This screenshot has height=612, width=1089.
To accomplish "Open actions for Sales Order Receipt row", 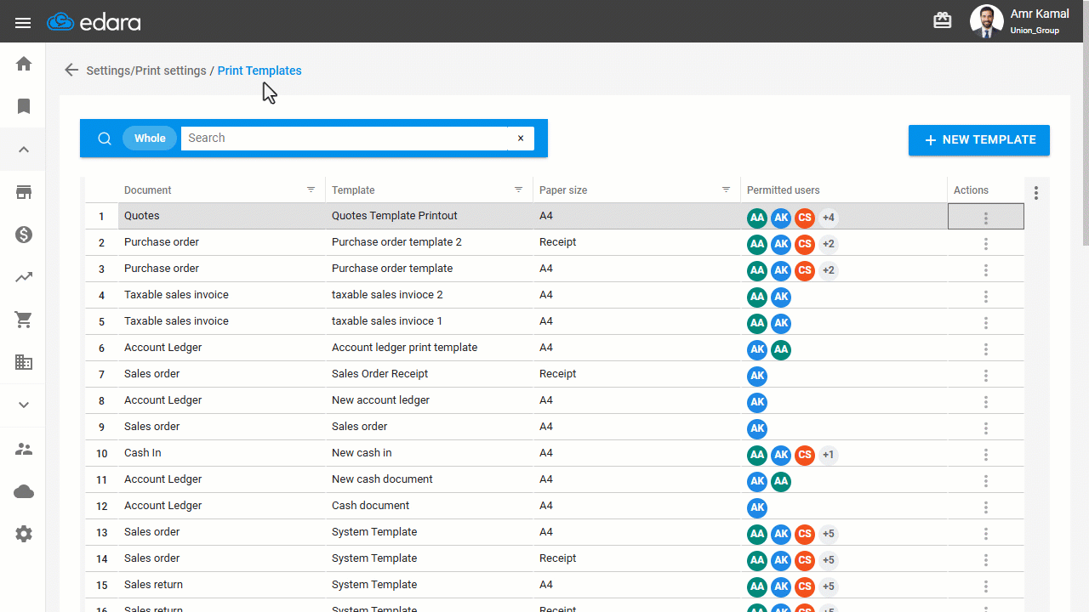I will [986, 376].
